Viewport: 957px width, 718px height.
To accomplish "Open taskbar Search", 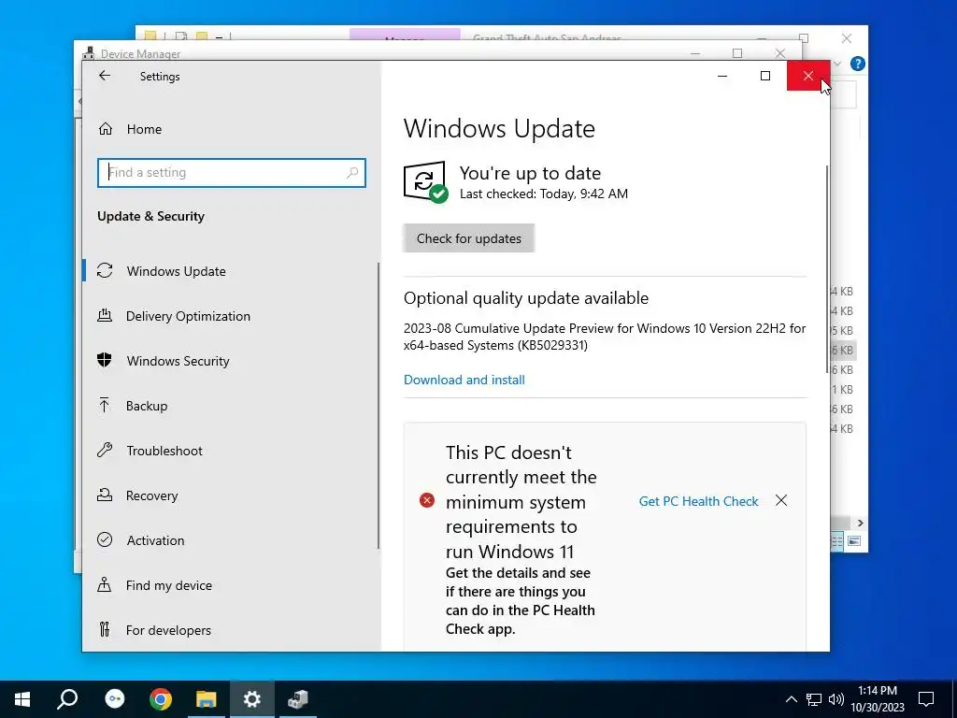I will click(x=67, y=699).
